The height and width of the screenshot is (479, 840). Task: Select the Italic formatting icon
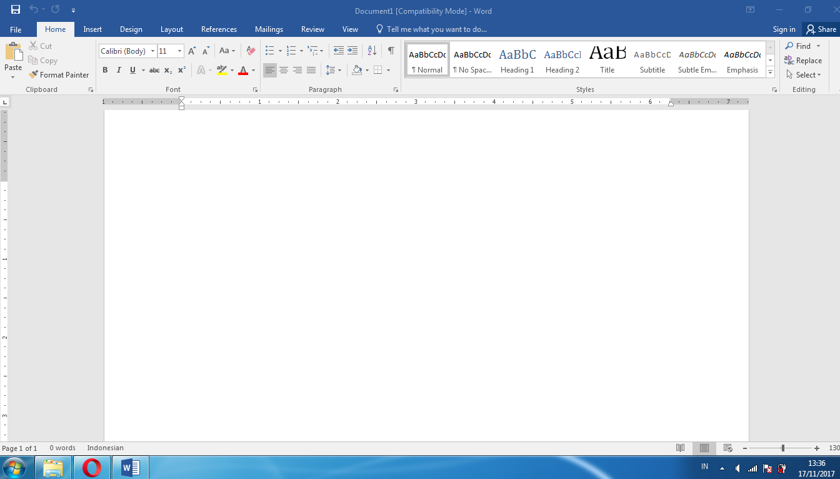pos(119,70)
